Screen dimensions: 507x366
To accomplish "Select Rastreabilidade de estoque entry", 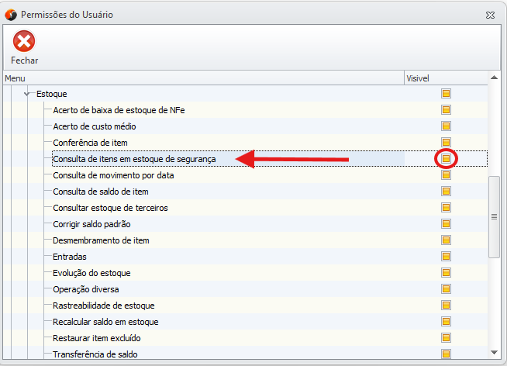I will [x=104, y=306].
